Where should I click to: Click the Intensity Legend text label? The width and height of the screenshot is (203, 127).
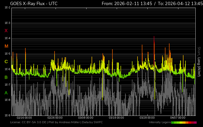pyautogui.click(x=160, y=122)
